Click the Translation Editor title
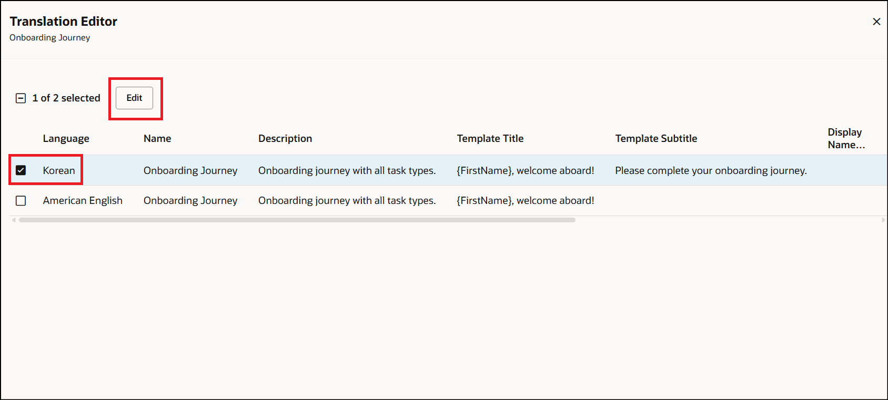The height and width of the screenshot is (400, 888). coord(63,22)
